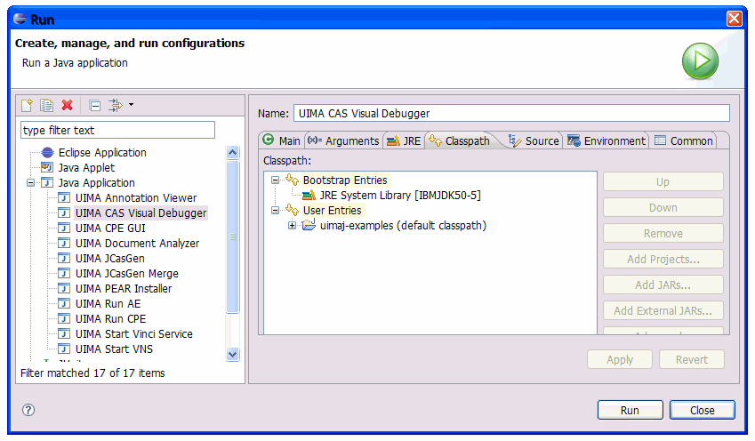
Task: Click the Duplicate configuration icon
Action: [47, 106]
